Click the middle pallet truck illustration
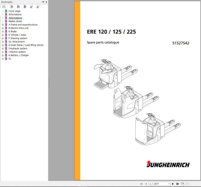Image resolution: width=201 pixels, height=187 pixels. tap(136, 102)
